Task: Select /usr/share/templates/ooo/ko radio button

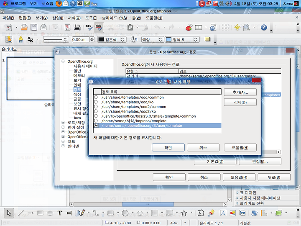Action: (x=96, y=102)
